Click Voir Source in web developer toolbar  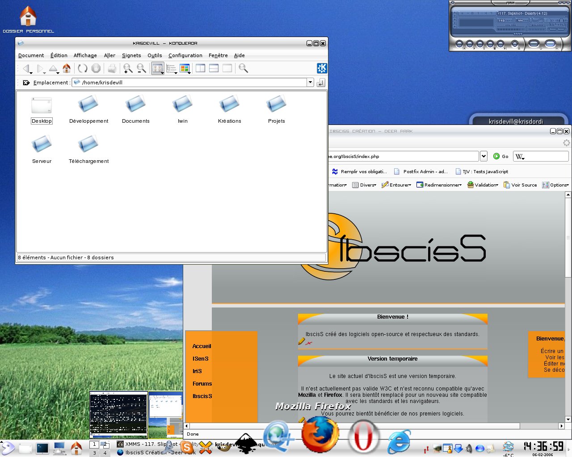[x=520, y=185]
